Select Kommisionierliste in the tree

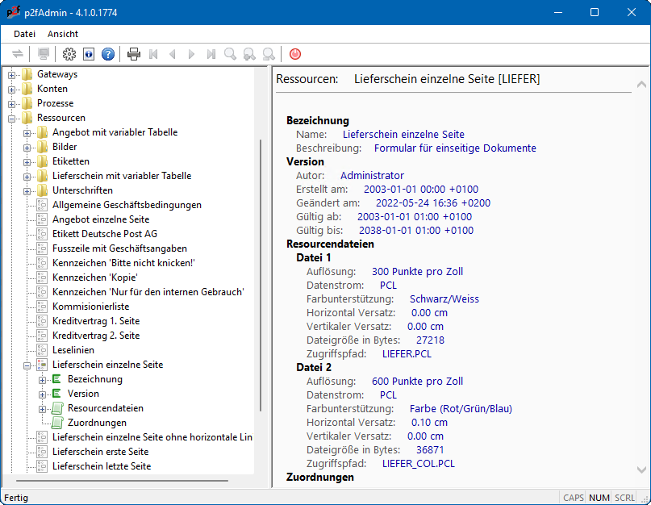tap(90, 307)
